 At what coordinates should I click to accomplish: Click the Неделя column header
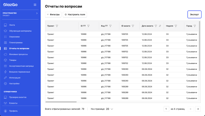170,26
